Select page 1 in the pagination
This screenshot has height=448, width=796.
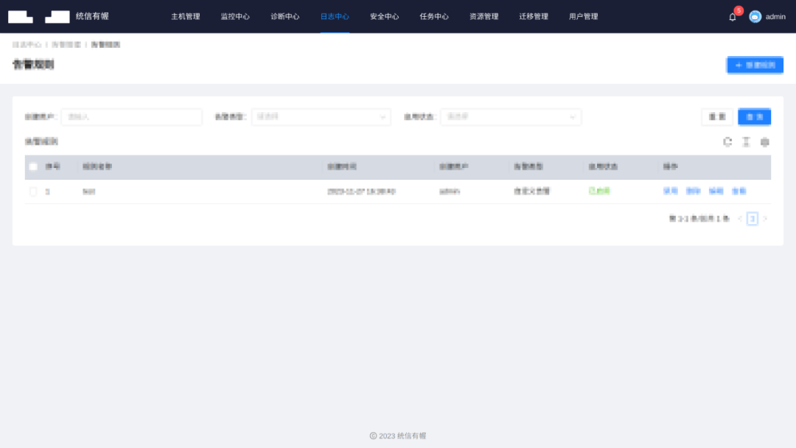point(753,219)
